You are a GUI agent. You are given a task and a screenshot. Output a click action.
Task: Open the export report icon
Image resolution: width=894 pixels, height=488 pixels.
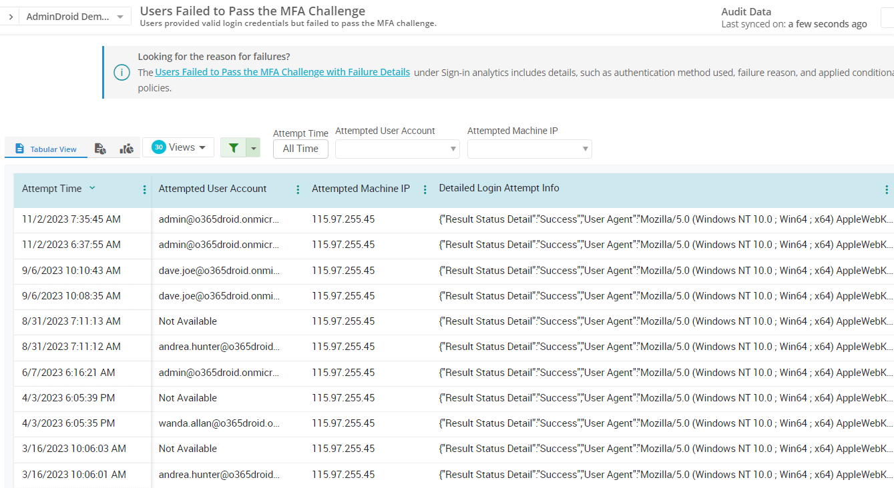(x=100, y=147)
